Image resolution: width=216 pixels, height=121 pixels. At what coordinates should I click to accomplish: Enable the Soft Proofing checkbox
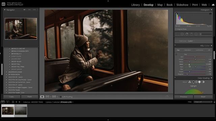(60, 97)
